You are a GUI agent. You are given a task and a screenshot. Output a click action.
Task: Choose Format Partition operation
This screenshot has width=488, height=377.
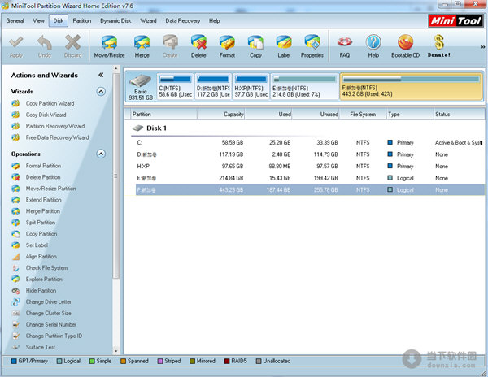[x=43, y=166]
